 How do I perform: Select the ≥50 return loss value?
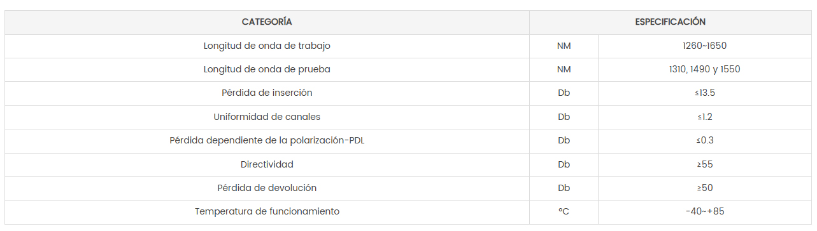[705, 188]
